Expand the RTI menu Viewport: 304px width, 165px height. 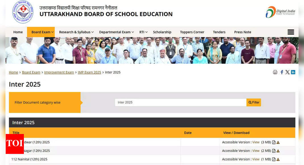point(143,32)
